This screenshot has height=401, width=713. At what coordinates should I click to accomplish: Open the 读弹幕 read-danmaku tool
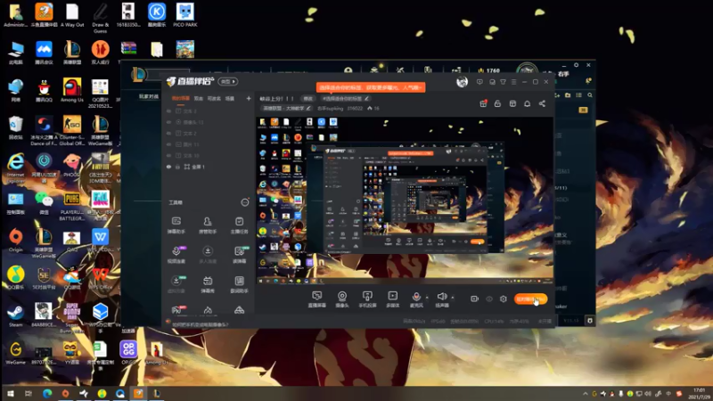coord(239,254)
